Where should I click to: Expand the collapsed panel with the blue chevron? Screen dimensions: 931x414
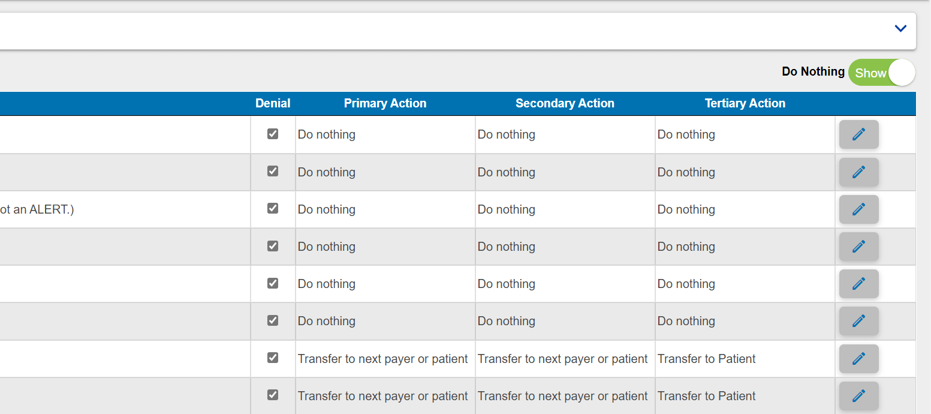pyautogui.click(x=900, y=28)
